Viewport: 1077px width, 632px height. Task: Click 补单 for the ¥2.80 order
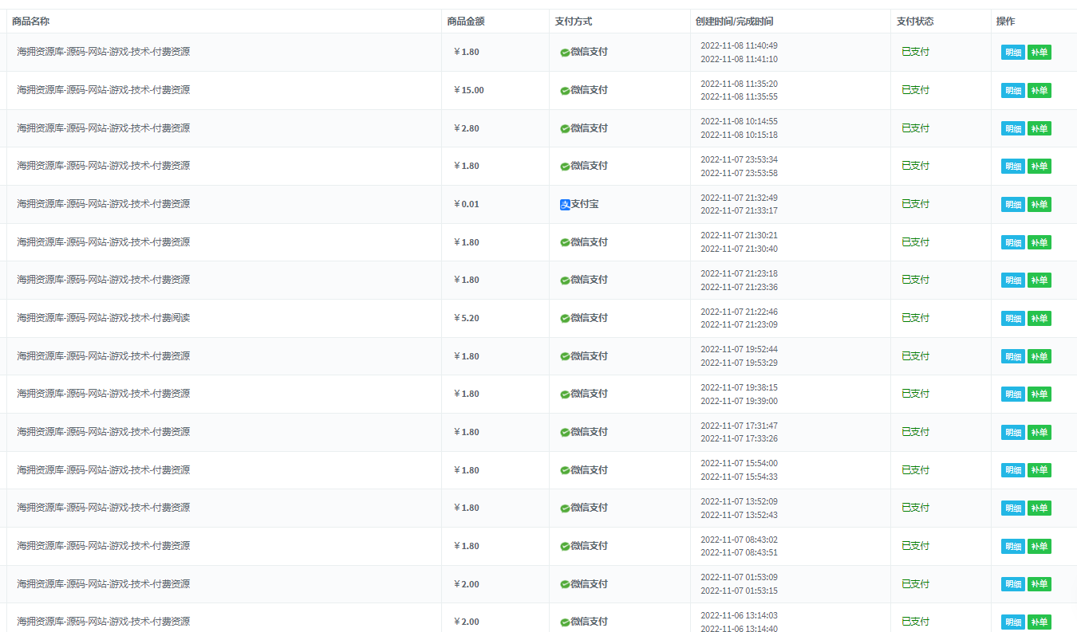coord(1039,129)
